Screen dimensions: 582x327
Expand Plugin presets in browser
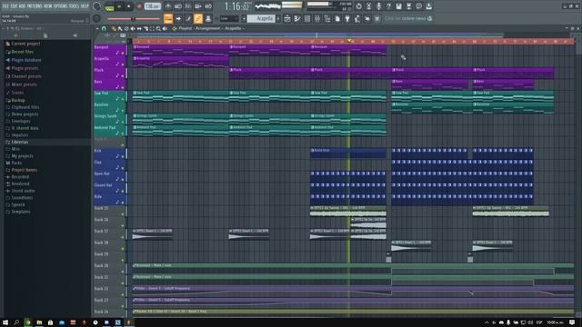(x=25, y=68)
